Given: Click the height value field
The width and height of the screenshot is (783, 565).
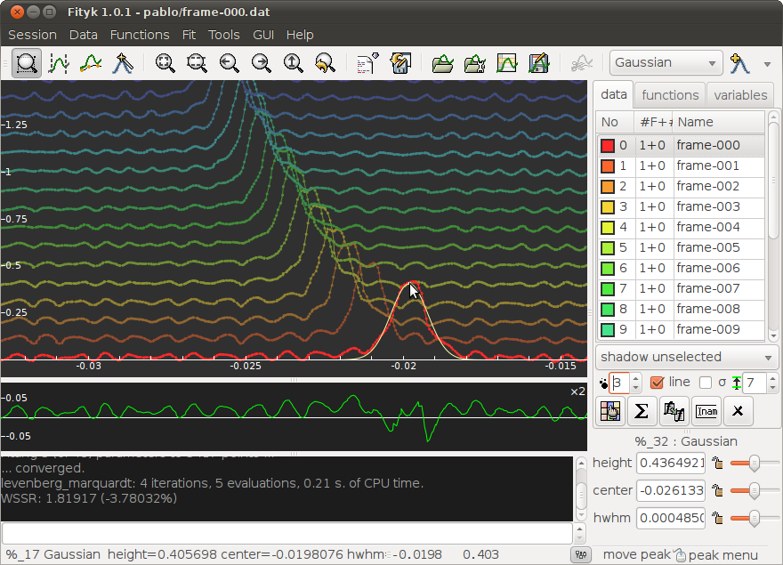Looking at the screenshot, I should [671, 463].
